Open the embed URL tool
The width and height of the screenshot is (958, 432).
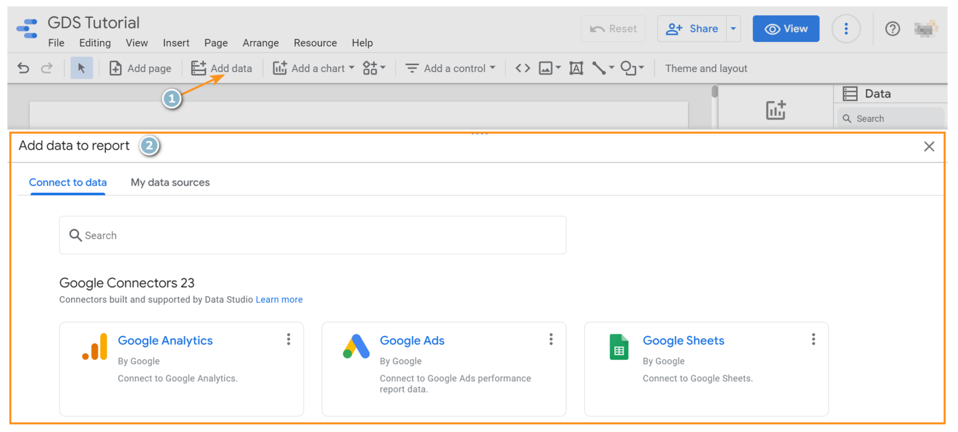click(523, 68)
